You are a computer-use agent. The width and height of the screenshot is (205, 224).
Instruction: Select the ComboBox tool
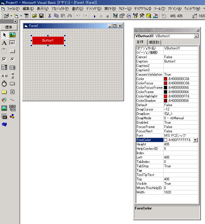click(x=4, y=67)
